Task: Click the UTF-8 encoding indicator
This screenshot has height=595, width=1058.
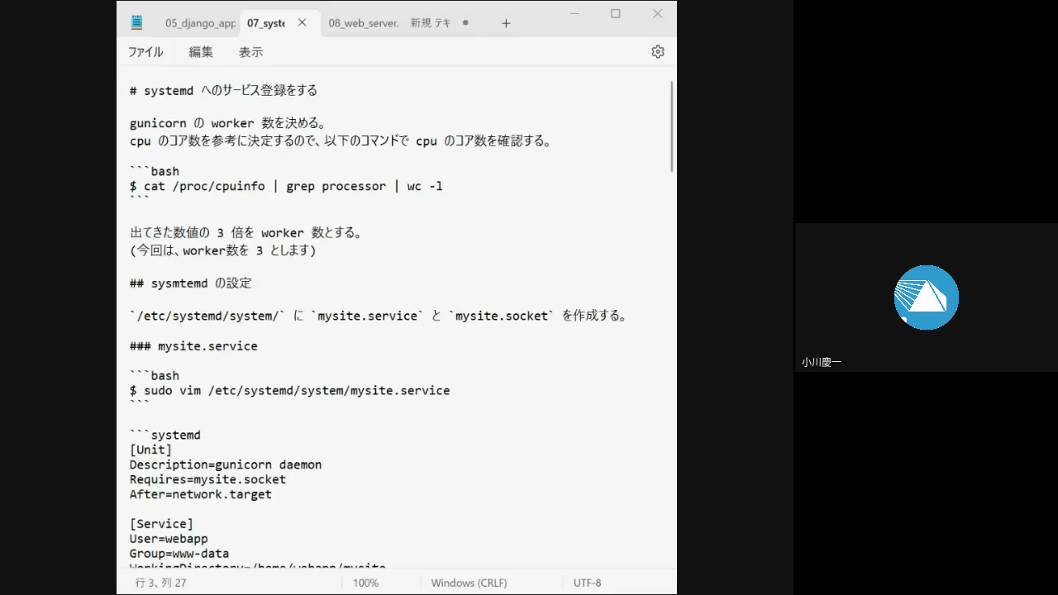Action: click(x=587, y=583)
